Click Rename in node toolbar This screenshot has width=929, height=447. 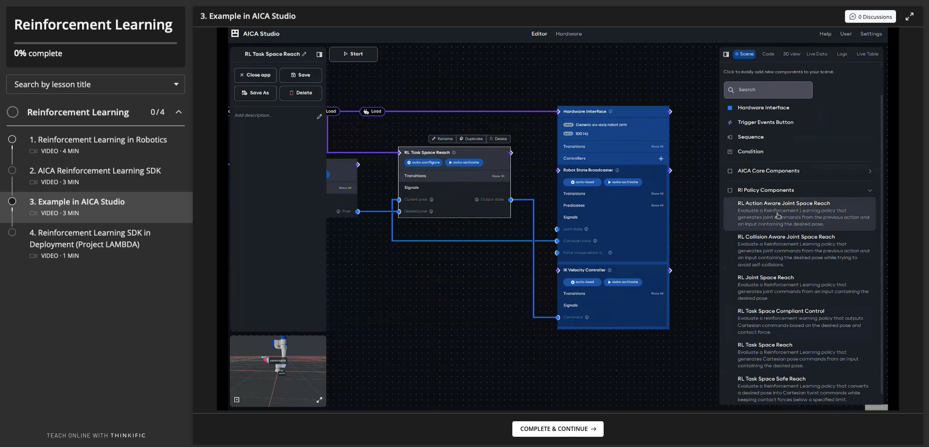pyautogui.click(x=442, y=139)
